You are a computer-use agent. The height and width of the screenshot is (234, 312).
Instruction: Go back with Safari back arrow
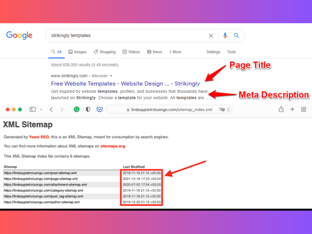coord(51,110)
